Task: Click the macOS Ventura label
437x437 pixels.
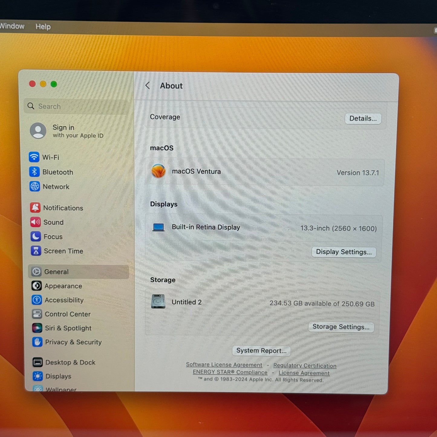Action: (x=196, y=171)
